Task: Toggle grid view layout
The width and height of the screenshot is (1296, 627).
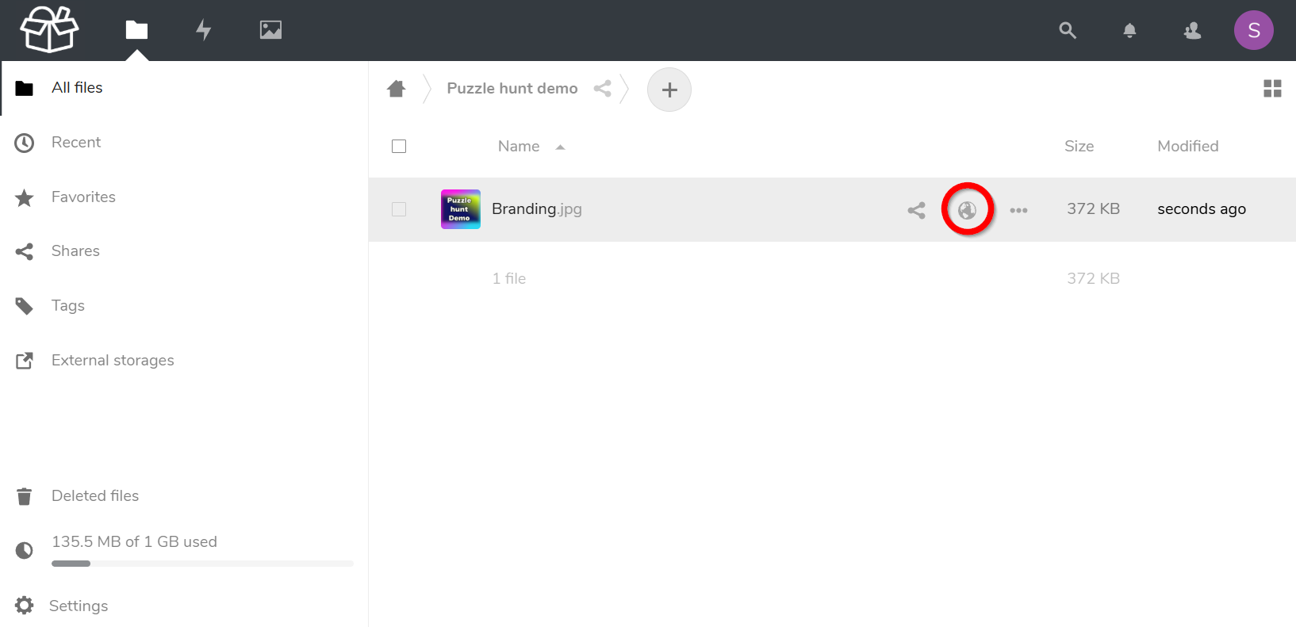Action: pyautogui.click(x=1272, y=89)
